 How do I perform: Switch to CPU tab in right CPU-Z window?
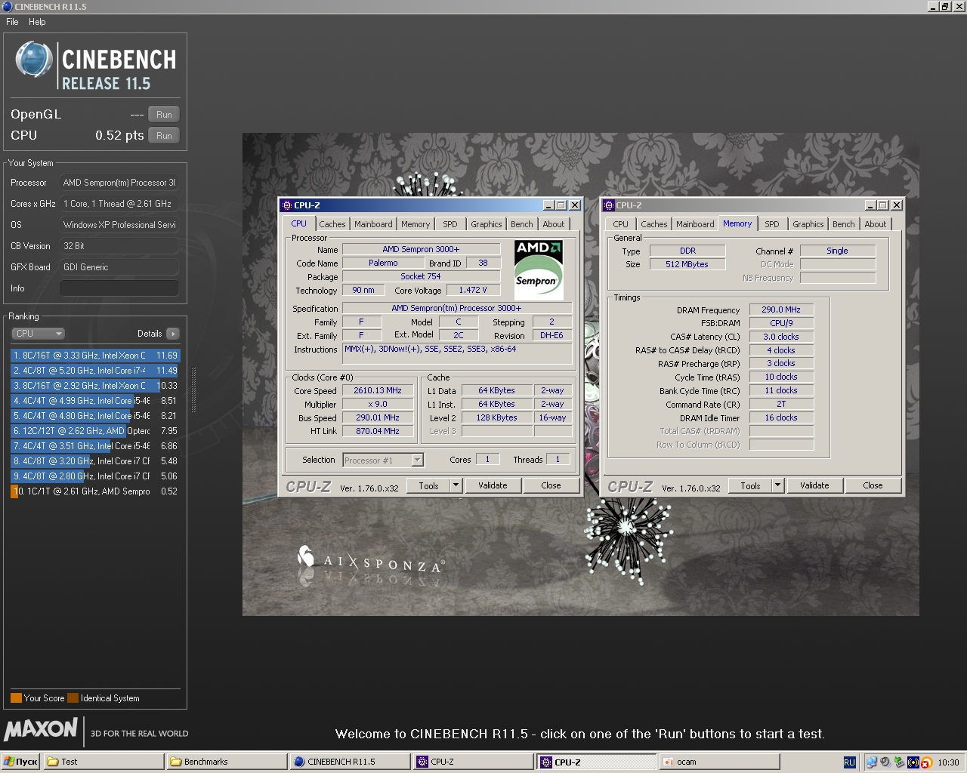(x=620, y=224)
